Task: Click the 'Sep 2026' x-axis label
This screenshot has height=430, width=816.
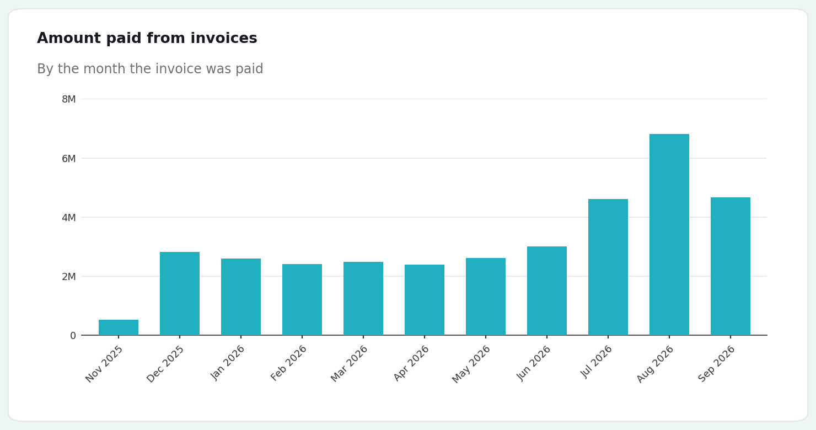Action: 717,364
